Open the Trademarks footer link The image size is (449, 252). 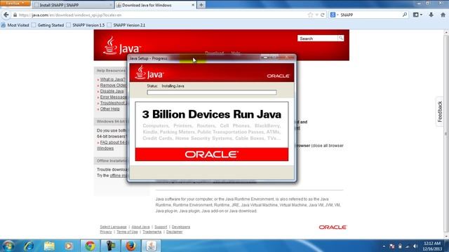pos(152,232)
